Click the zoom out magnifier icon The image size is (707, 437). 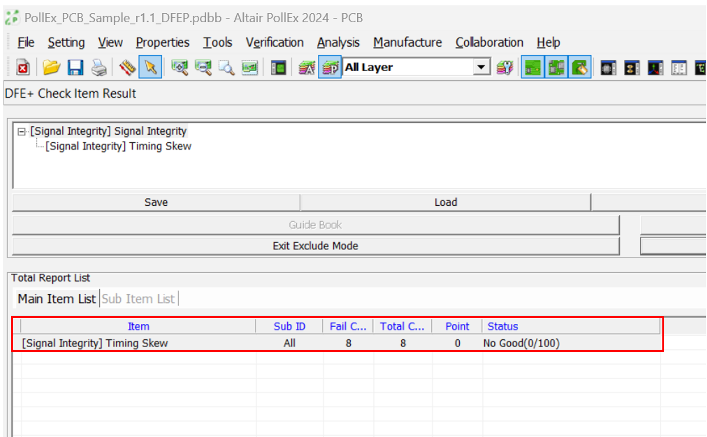[x=203, y=68]
